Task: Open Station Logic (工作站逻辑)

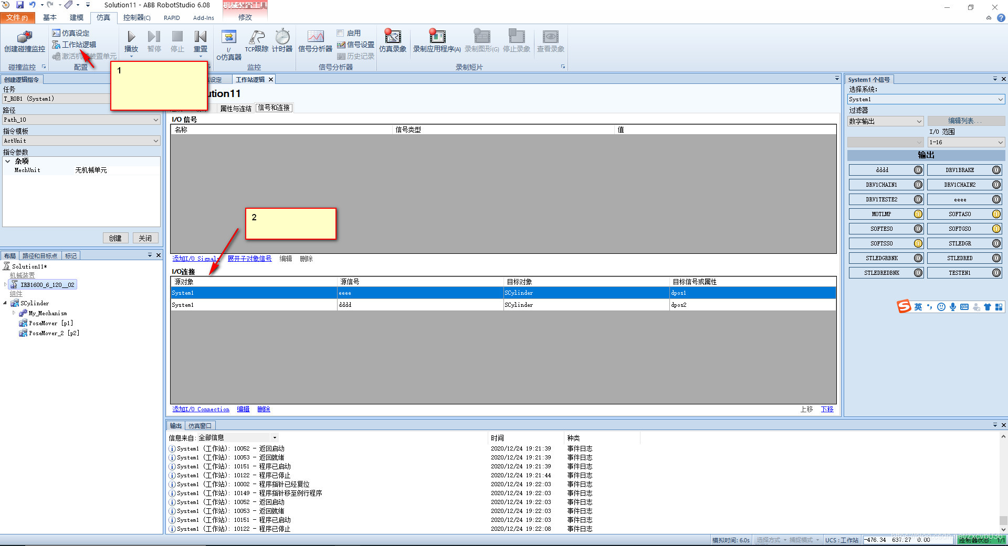Action: [74, 45]
